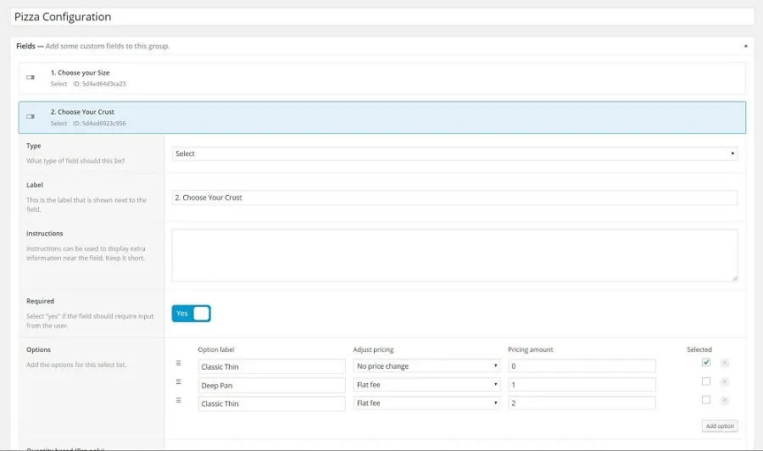
Task: Grab the drag handle of the Deep Pan option
Action: 179,381
